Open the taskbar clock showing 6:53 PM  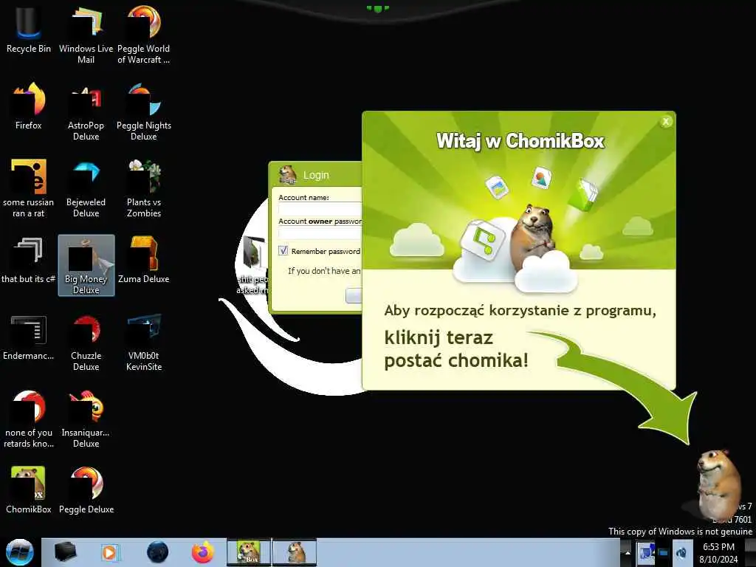coord(718,553)
